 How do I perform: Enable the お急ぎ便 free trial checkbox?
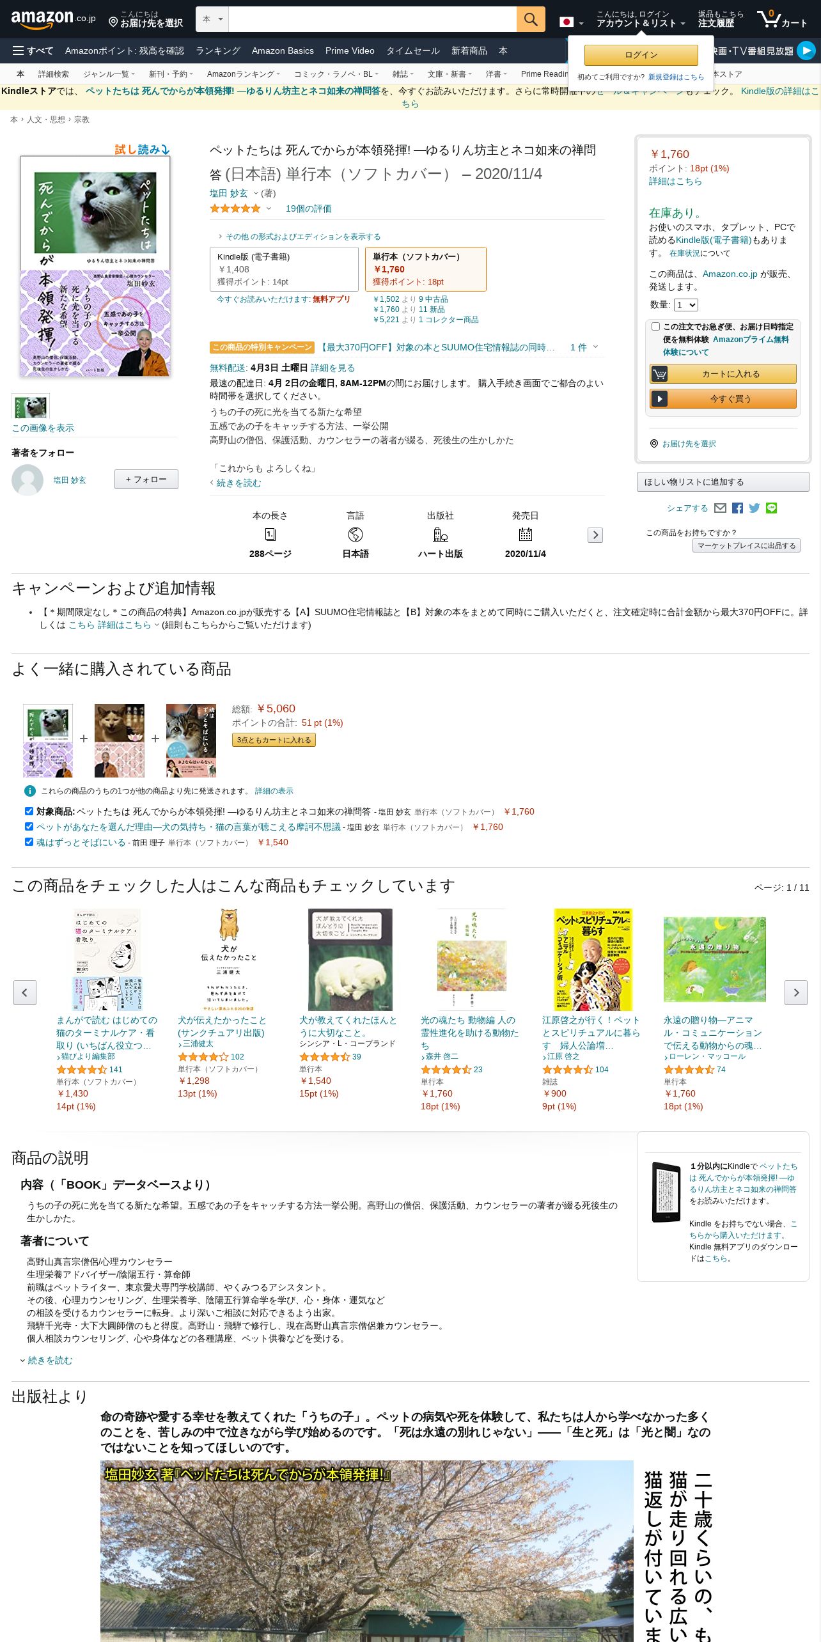tap(655, 327)
